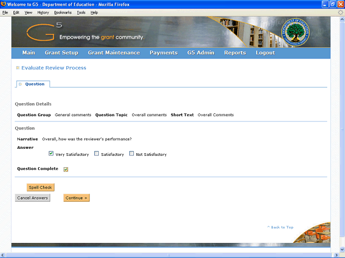The image size is (345, 258).
Task: Click the Firefox activity throbber icon
Action: click(341, 12)
